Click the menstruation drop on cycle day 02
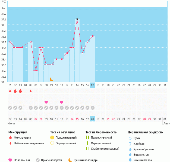Viewport: 170px width, 162px height. coord(15,91)
